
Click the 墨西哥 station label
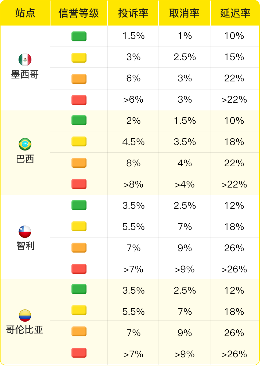click(x=25, y=74)
